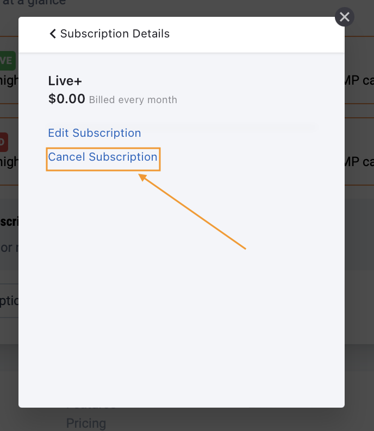
Task: Click the lower "MP ca" text on right
Action: click(359, 161)
